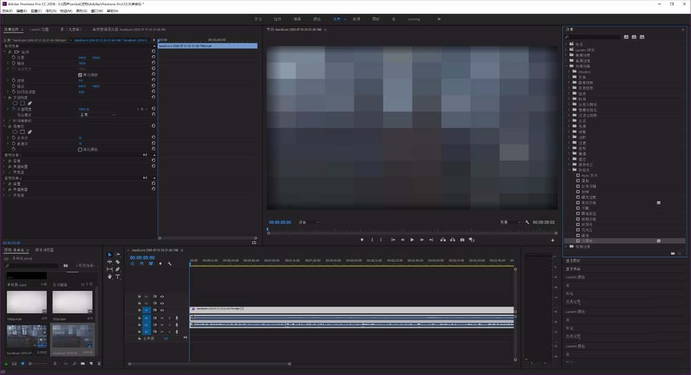691x375 pixels.
Task: Select pen mask tool under Mosaic effect
Action: (30, 132)
